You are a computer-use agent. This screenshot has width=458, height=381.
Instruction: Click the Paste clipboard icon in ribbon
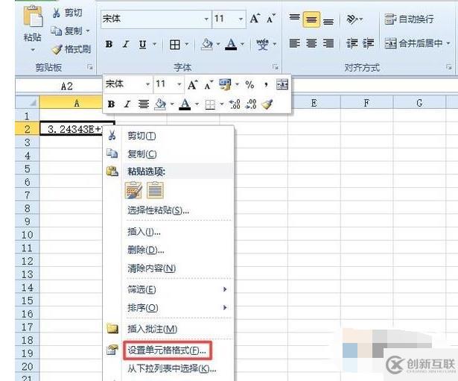[x=33, y=16]
